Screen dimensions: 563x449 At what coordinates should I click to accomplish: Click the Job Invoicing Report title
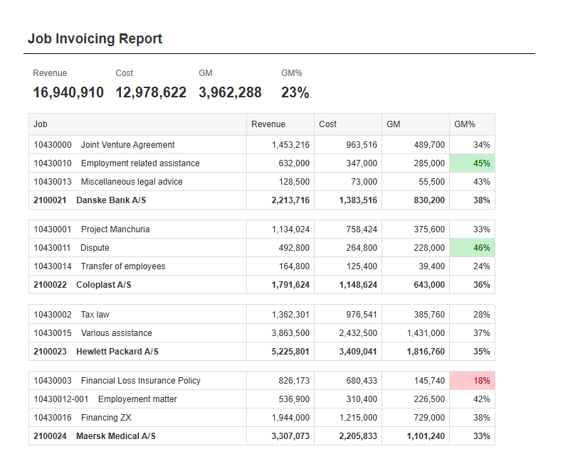coord(95,38)
